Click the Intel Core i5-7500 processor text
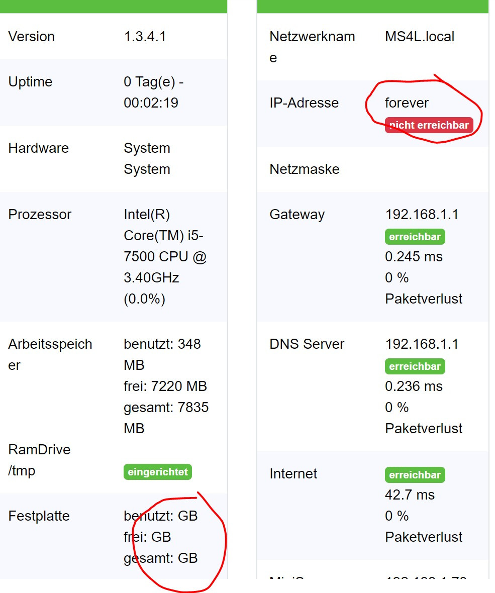This screenshot has width=495, height=593. 165,246
